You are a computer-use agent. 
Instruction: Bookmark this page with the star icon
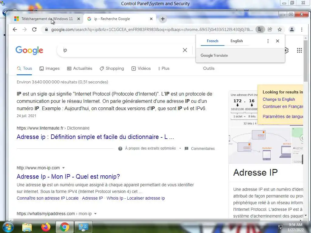coord(280,29)
